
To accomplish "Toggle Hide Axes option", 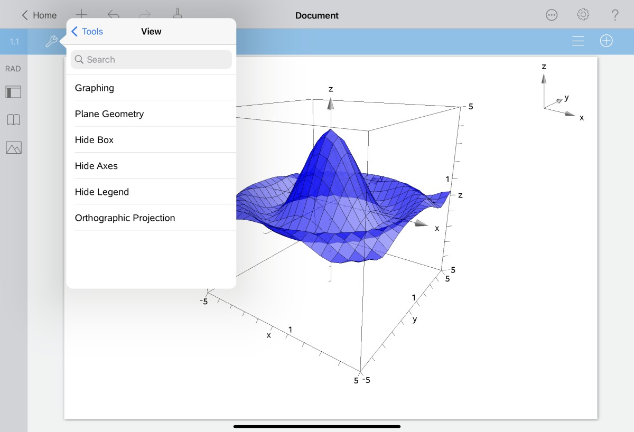I will pos(151,166).
